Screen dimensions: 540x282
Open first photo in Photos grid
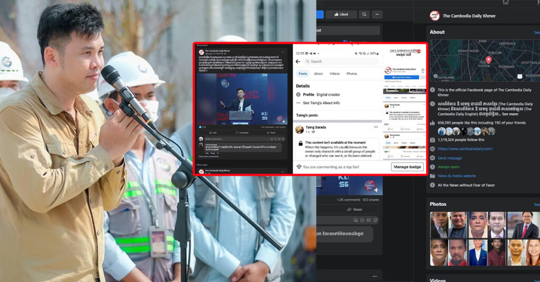pos(439,225)
